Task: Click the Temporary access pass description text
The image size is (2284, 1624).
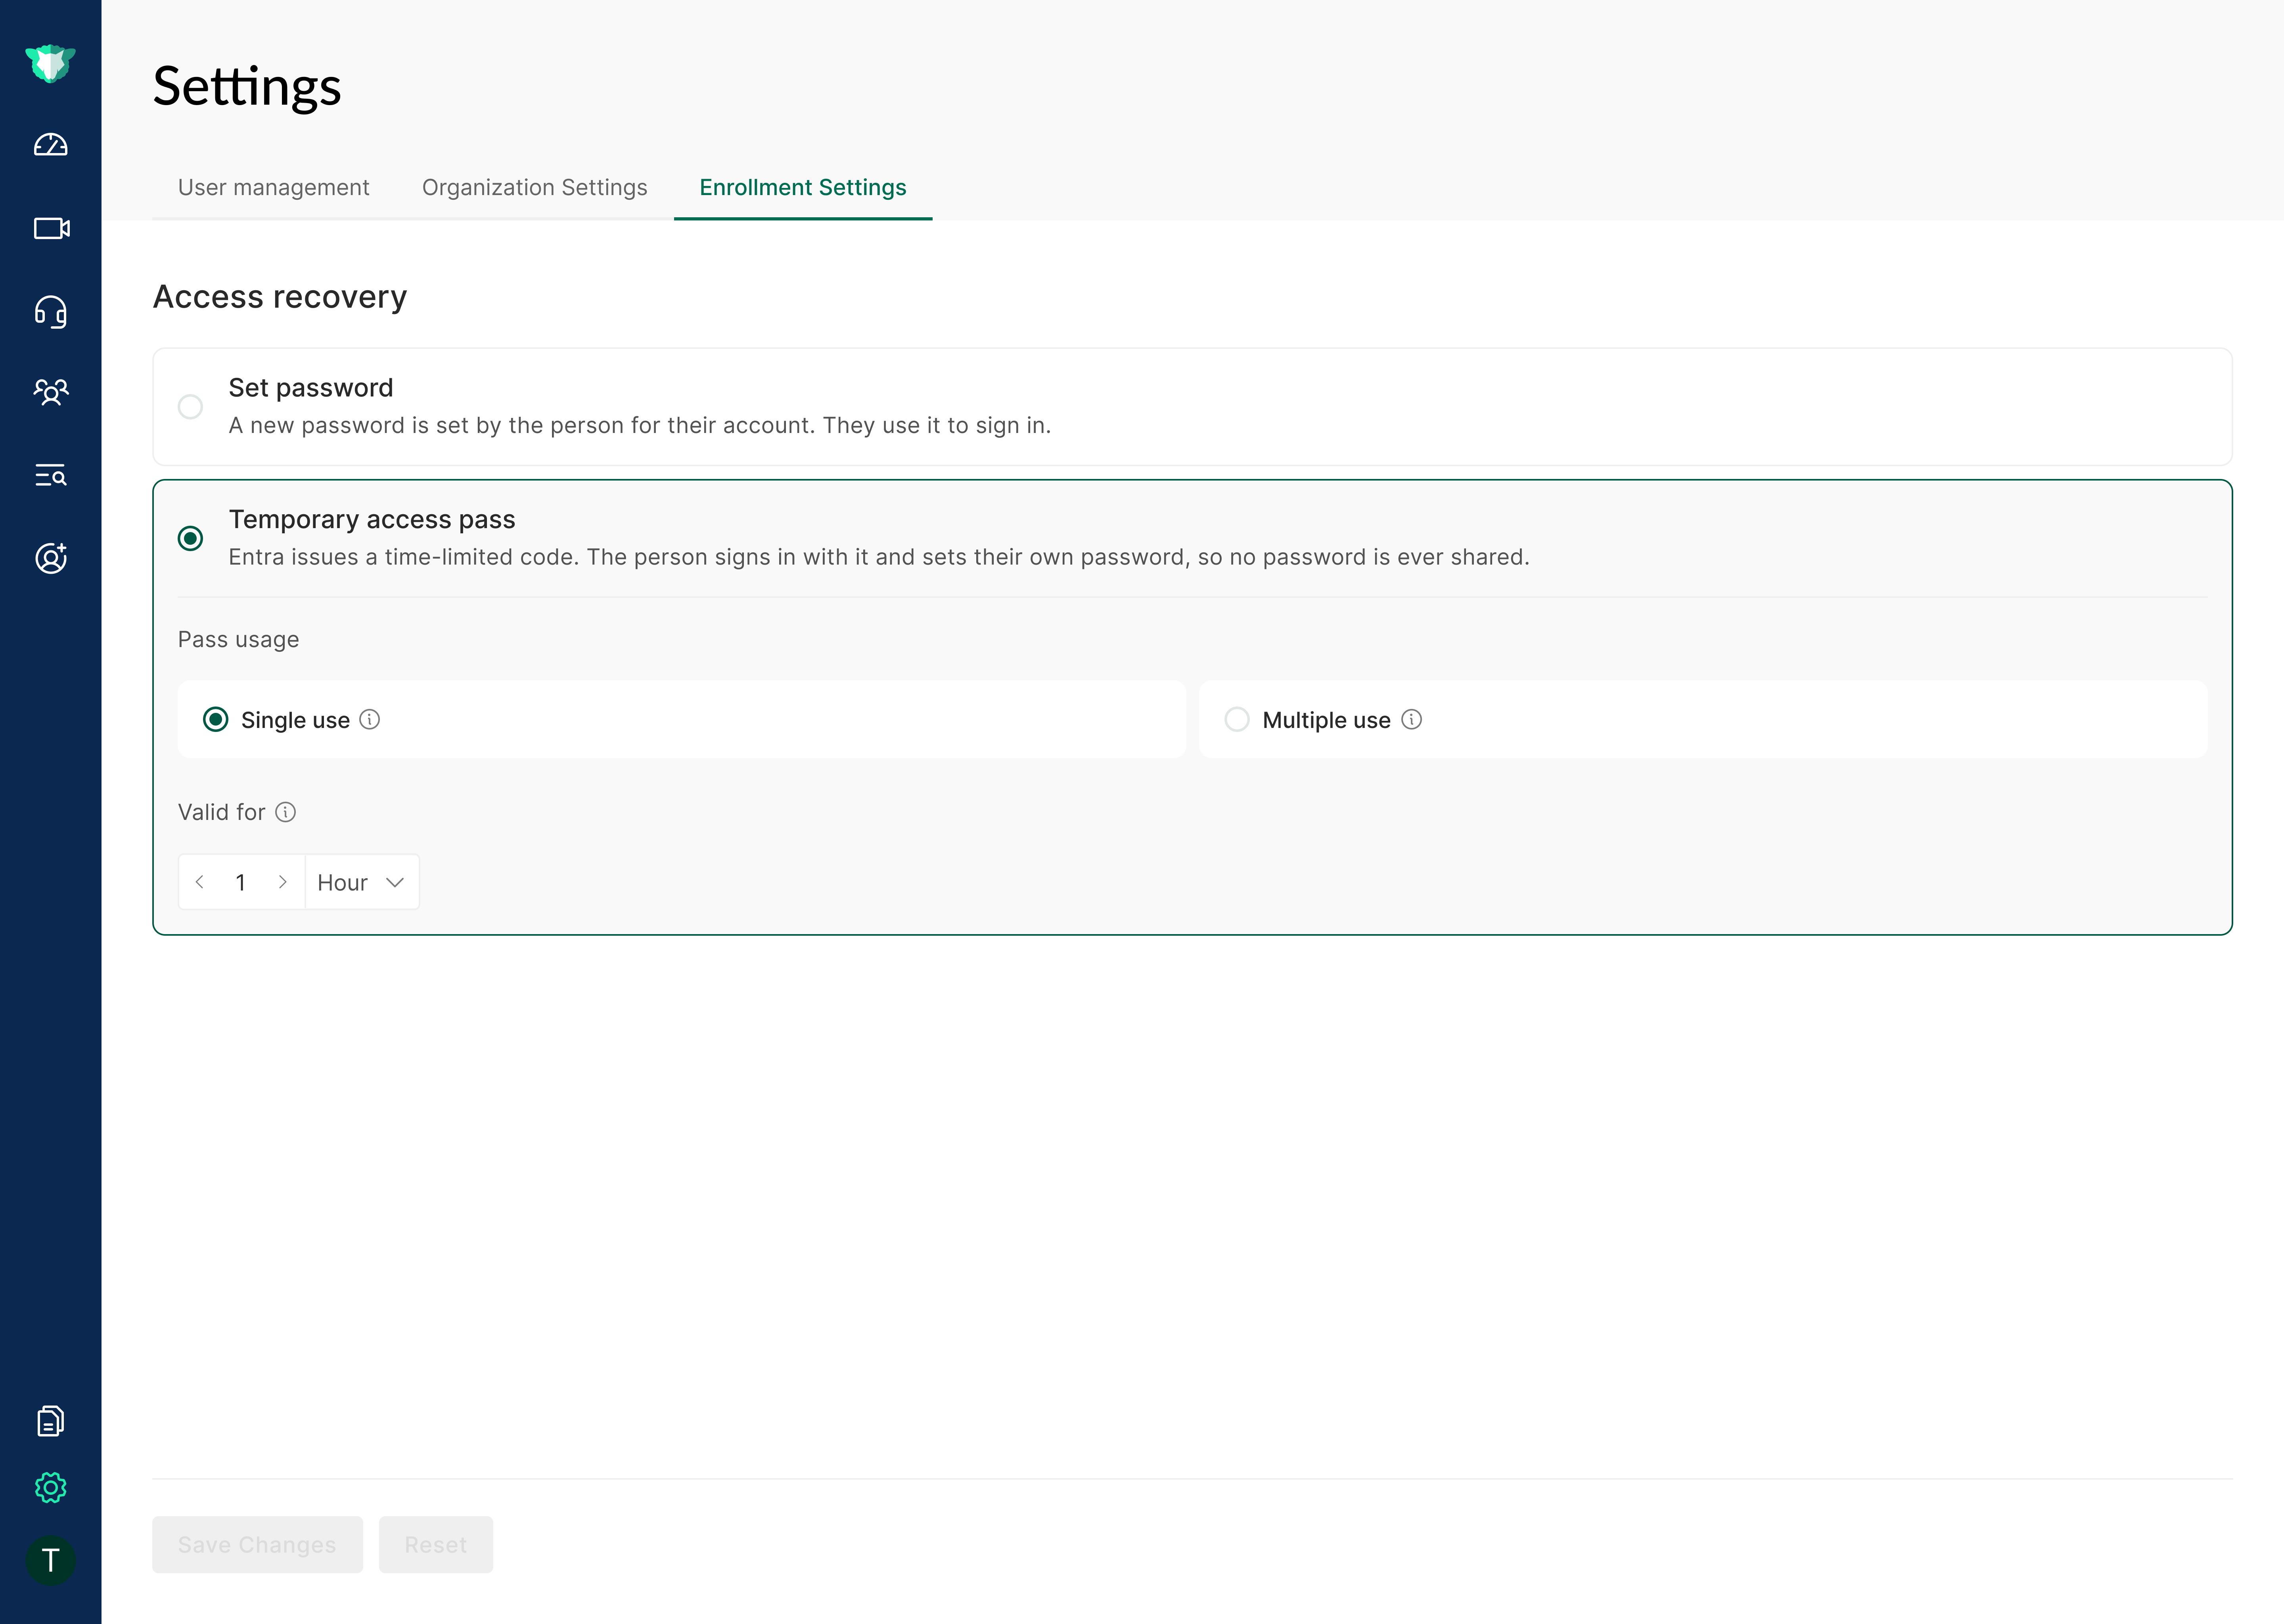Action: tap(879, 558)
